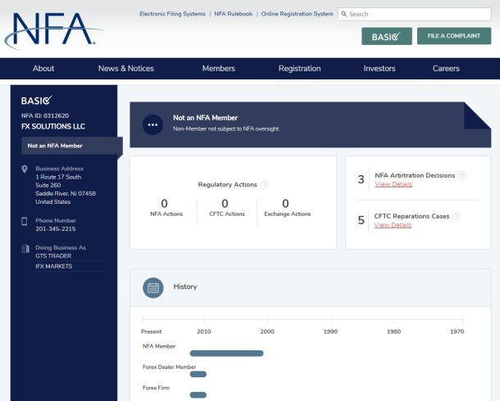Viewport: 500px width, 401px height.
Task: Click the 2000 timeline label
Action: [x=267, y=331]
